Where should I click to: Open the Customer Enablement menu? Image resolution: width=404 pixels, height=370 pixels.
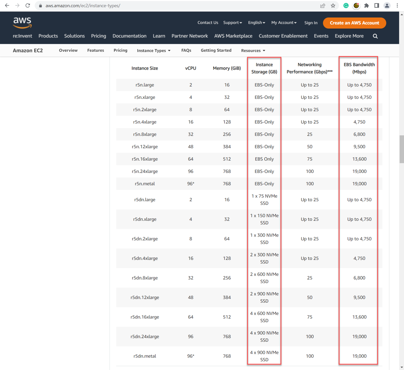tap(283, 36)
